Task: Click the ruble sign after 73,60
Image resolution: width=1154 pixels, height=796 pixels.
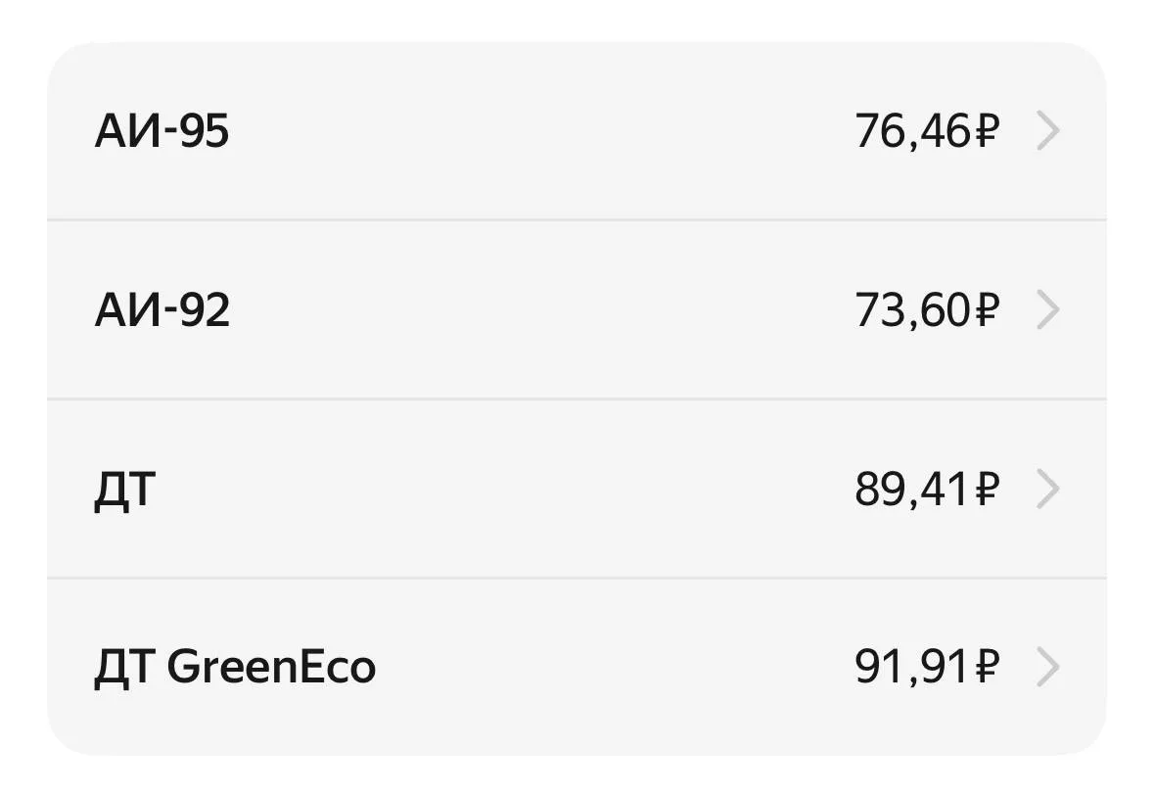Action: (987, 310)
